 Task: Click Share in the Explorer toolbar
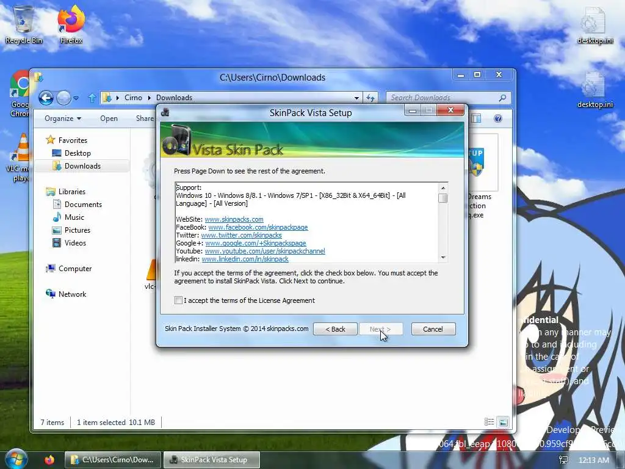click(145, 118)
